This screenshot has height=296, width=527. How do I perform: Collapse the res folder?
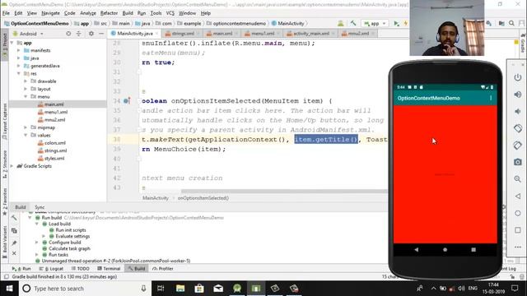(x=19, y=73)
